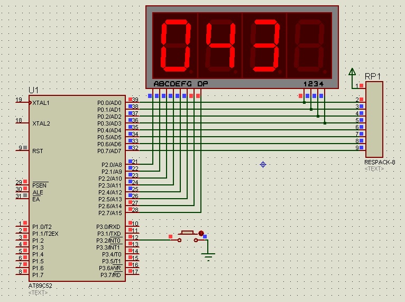Click the PSEN pin label
405x302 pixels.
pyautogui.click(x=40, y=185)
